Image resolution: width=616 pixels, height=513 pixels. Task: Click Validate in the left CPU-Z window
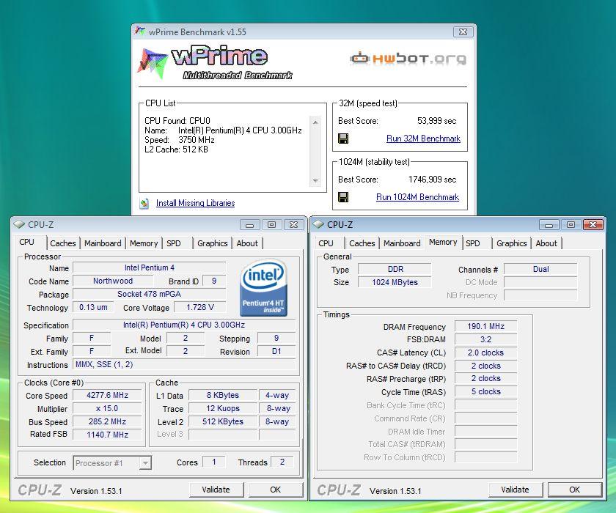pos(216,490)
